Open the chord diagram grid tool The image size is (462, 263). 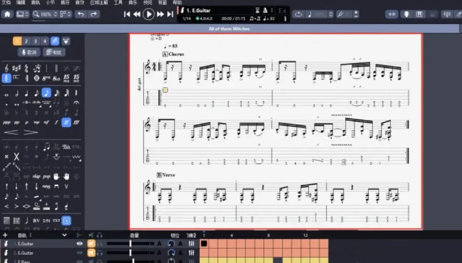(6, 220)
